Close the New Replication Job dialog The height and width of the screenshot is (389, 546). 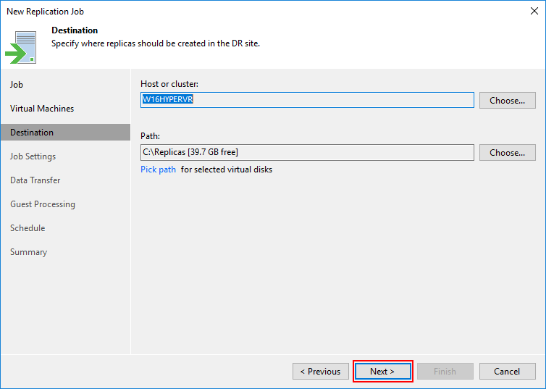pos(534,11)
